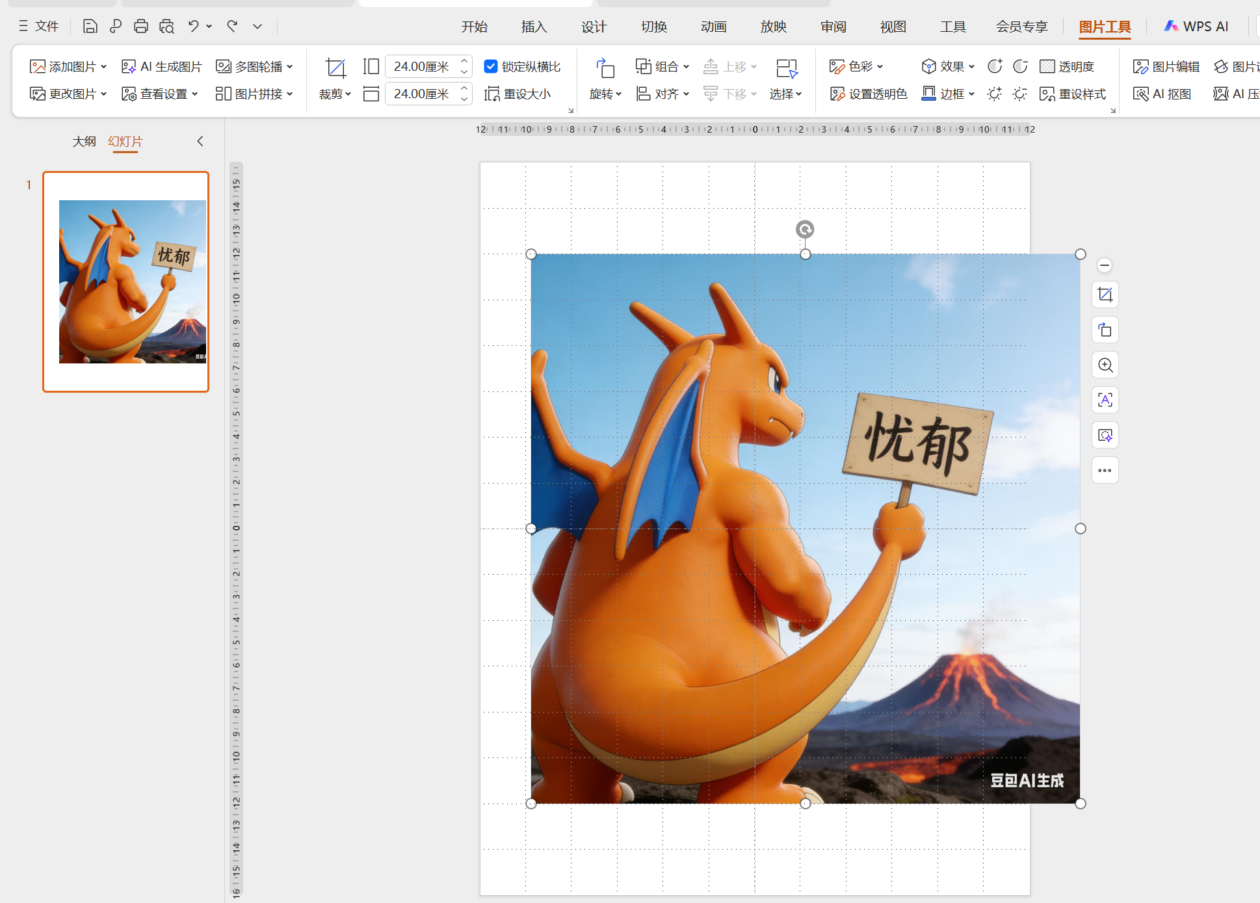1260x903 pixels.
Task: Click the floating toolbar more options ellipsis
Action: (1105, 470)
